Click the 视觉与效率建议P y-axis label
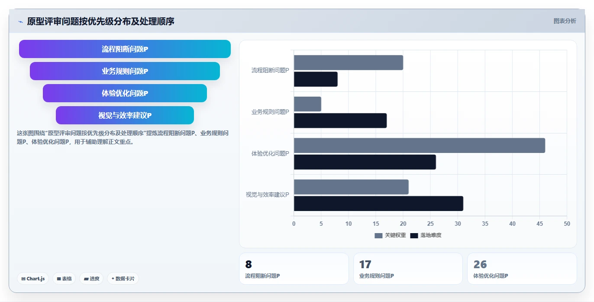The image size is (594, 302). point(268,195)
